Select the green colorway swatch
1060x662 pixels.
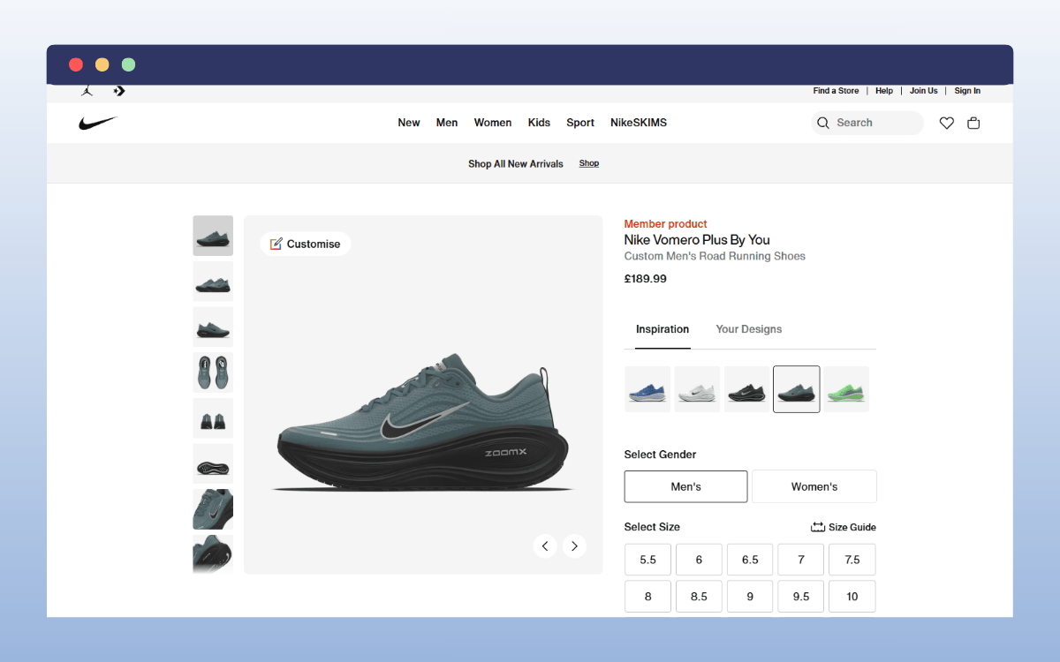(845, 388)
